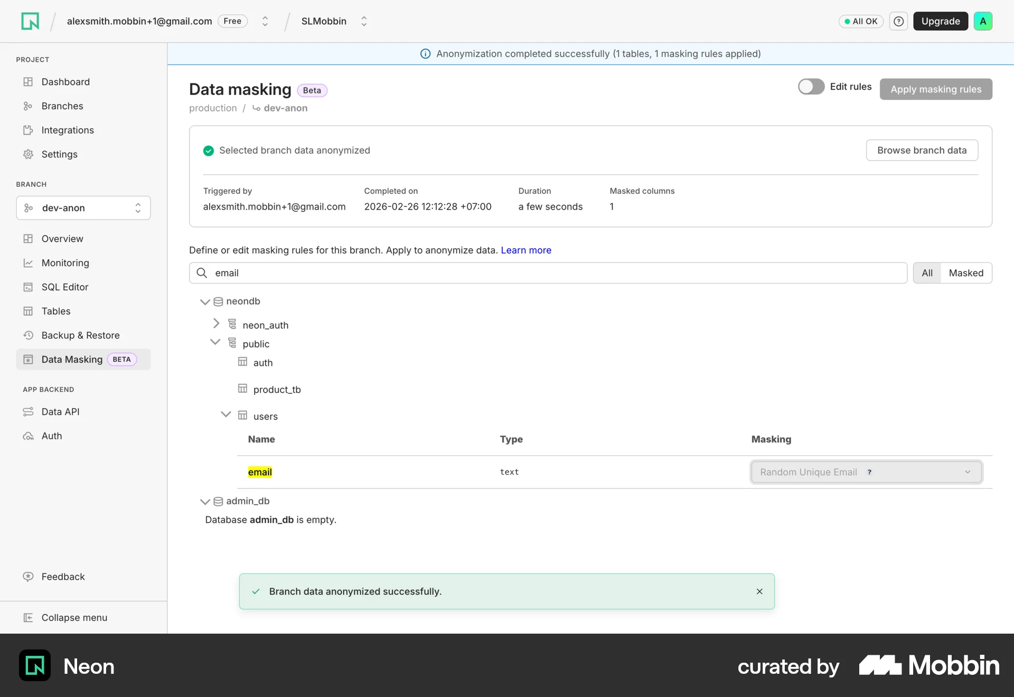
Task: Click the Neon logo in header
Action: (x=30, y=21)
